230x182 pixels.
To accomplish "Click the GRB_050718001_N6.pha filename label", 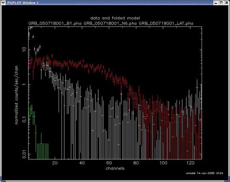I will 110,23.
